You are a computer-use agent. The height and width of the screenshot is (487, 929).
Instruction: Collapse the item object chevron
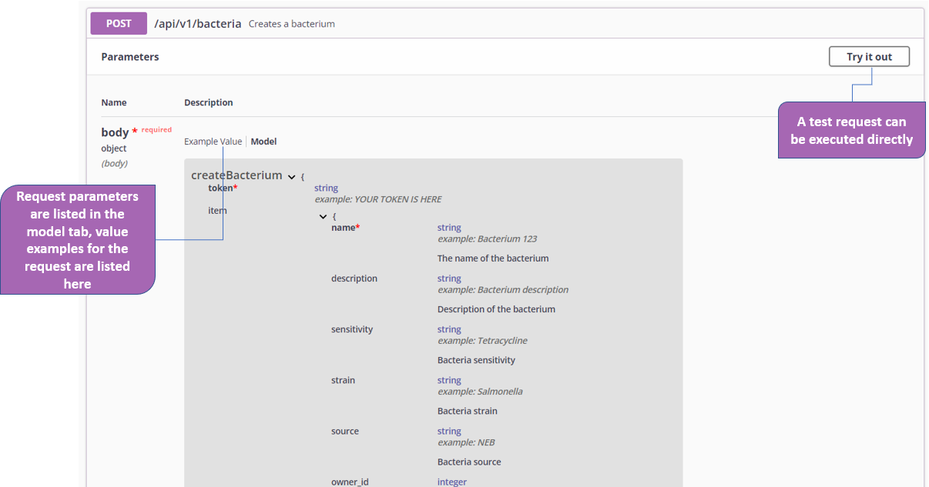[x=323, y=217]
